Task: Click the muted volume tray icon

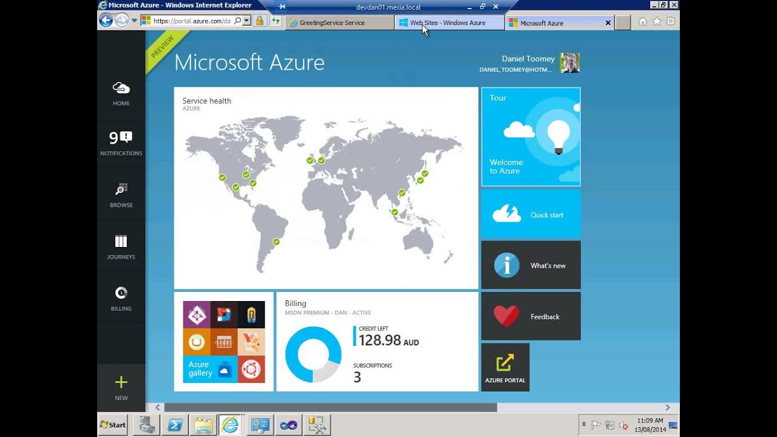Action: point(623,425)
